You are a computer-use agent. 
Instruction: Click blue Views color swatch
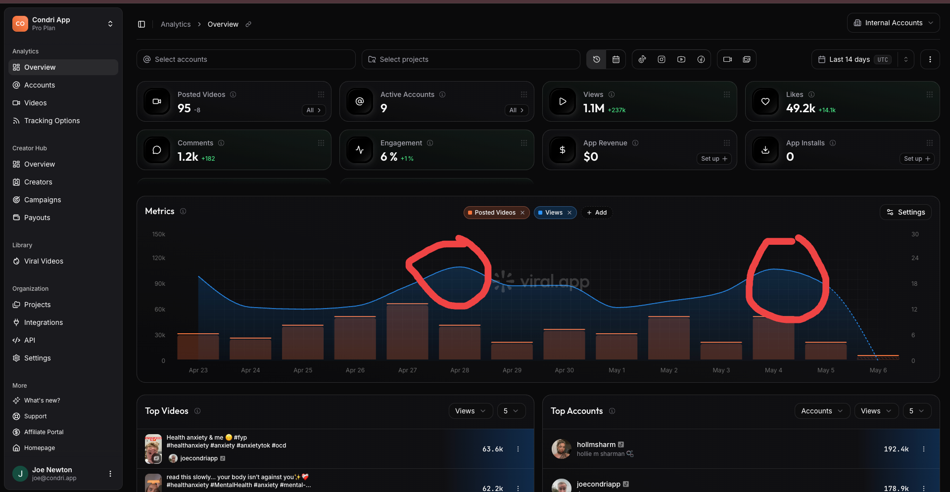[x=540, y=213]
